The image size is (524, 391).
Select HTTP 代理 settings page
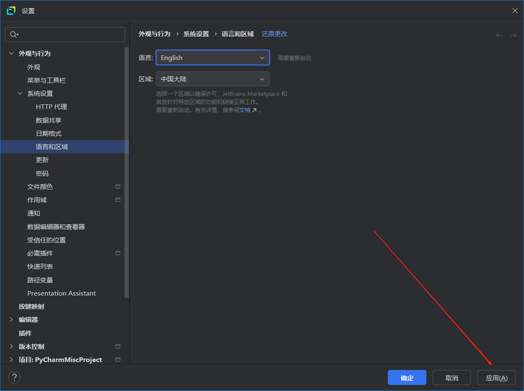[x=51, y=106]
